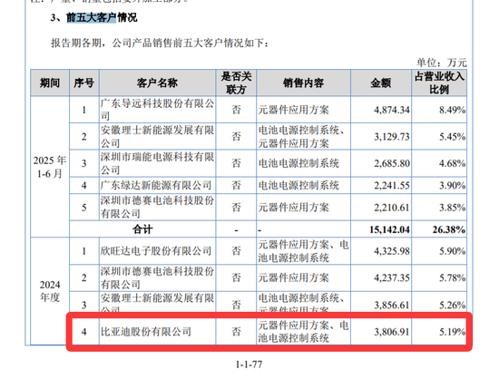Click the amount "2,241.55"
499x389 pixels.
[392, 185]
